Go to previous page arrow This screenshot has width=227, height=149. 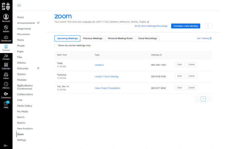[x=197, y=99]
